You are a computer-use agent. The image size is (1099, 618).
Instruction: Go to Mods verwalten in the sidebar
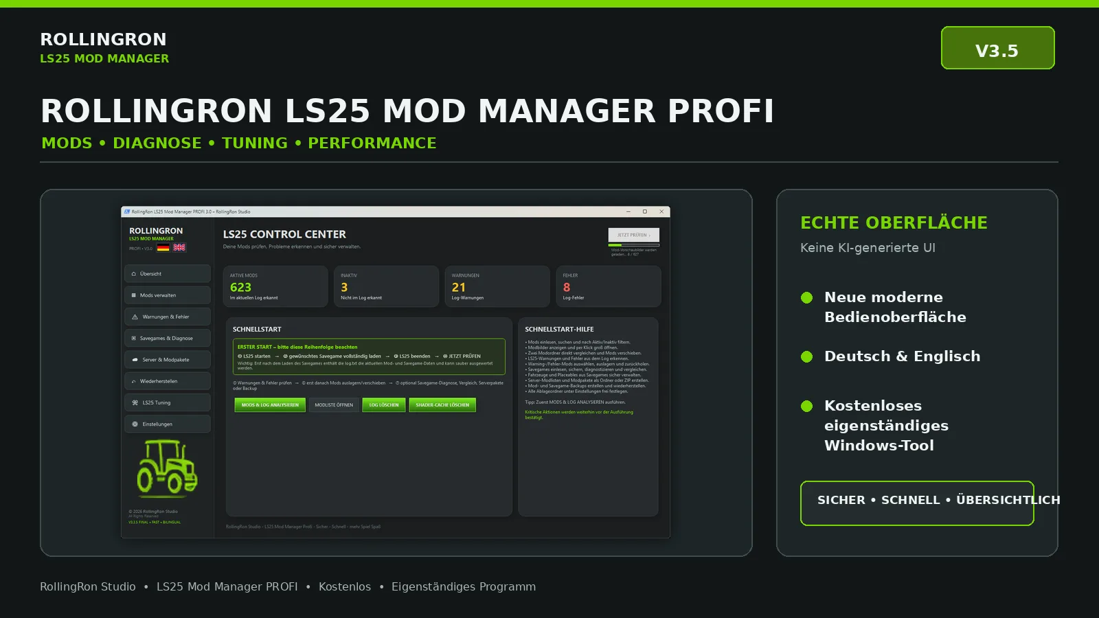coord(168,295)
